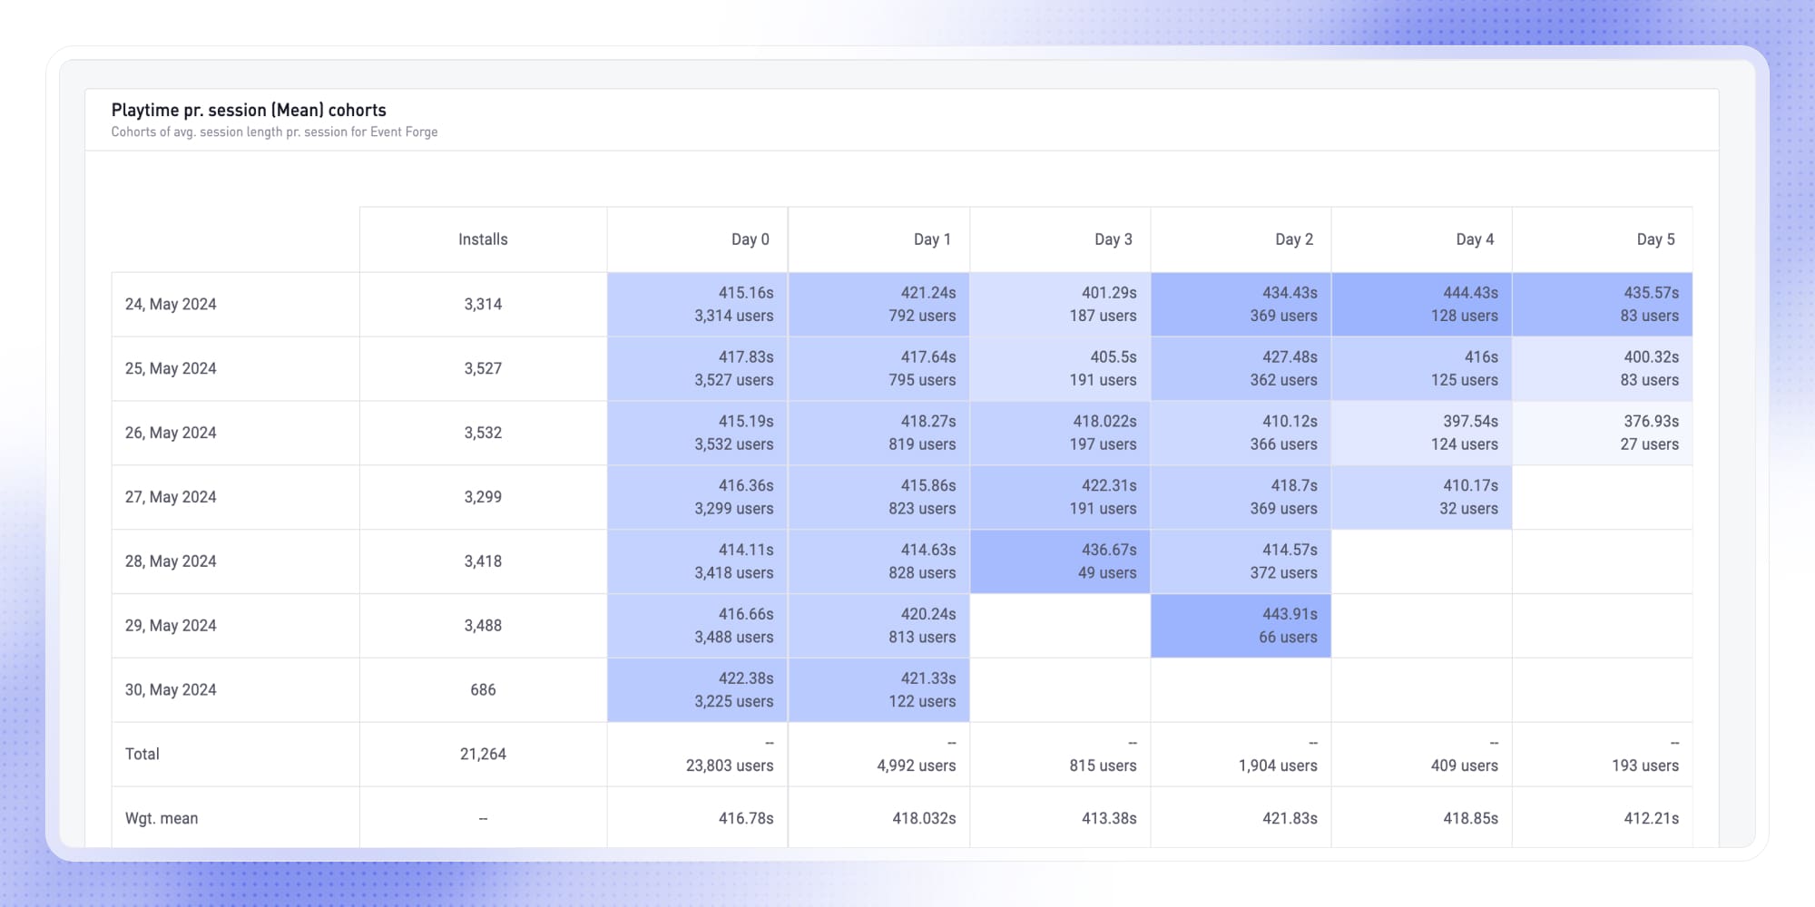This screenshot has height=907, width=1815.
Task: Select the Day 2 column header
Action: [1294, 239]
